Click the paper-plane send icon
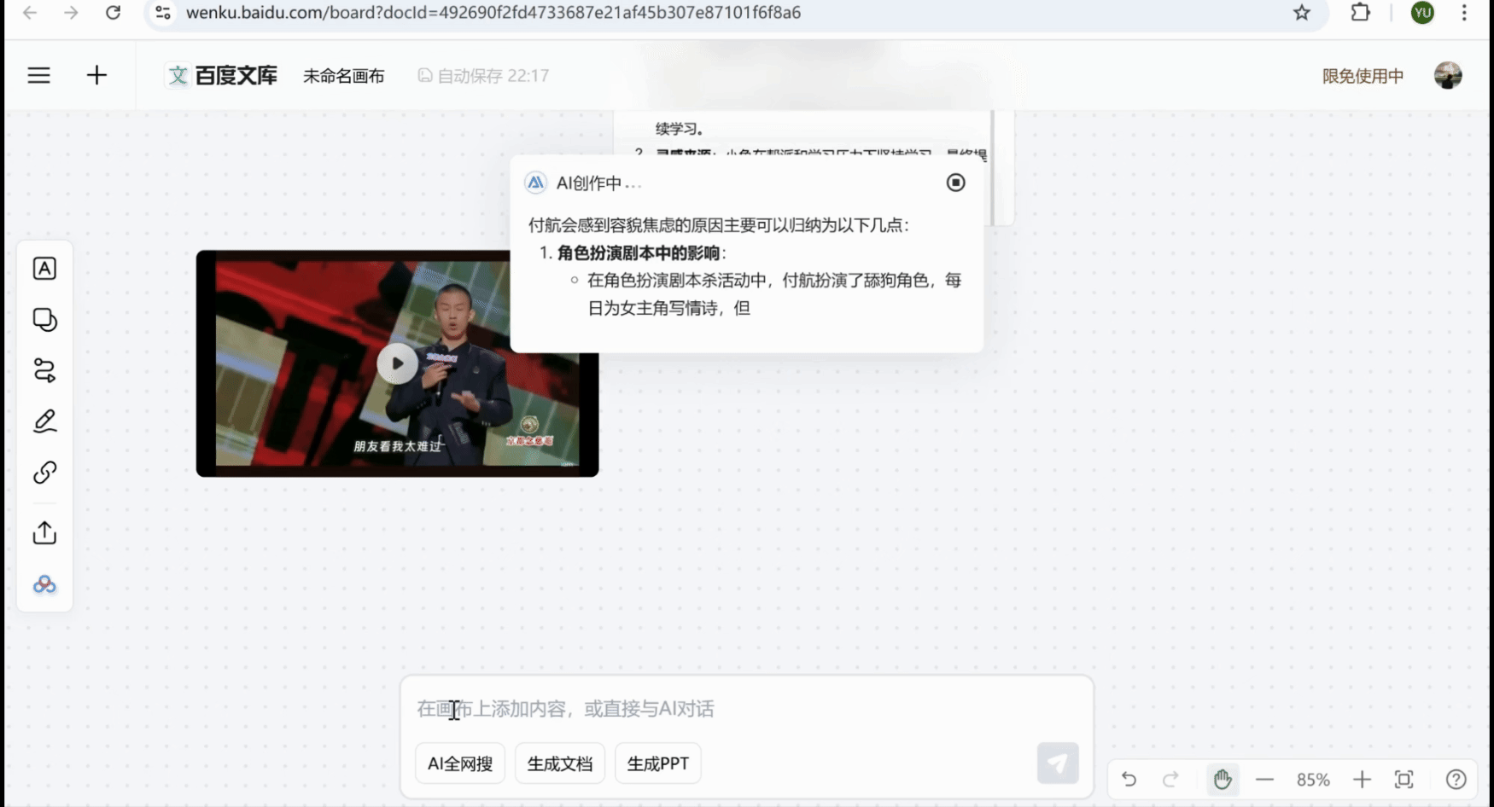 pos(1058,764)
